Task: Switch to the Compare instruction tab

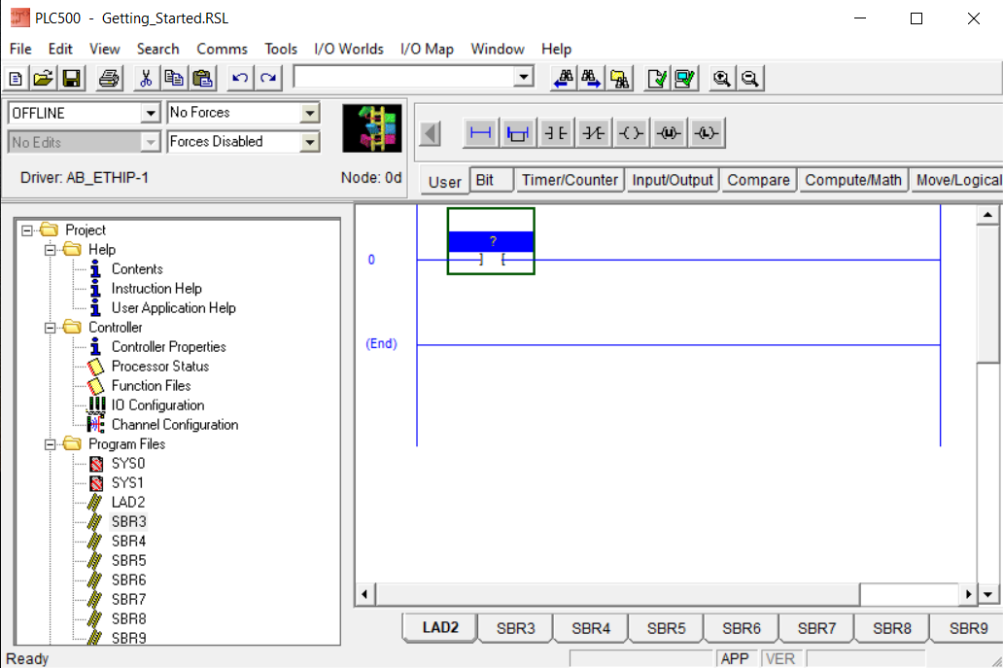Action: point(759,180)
